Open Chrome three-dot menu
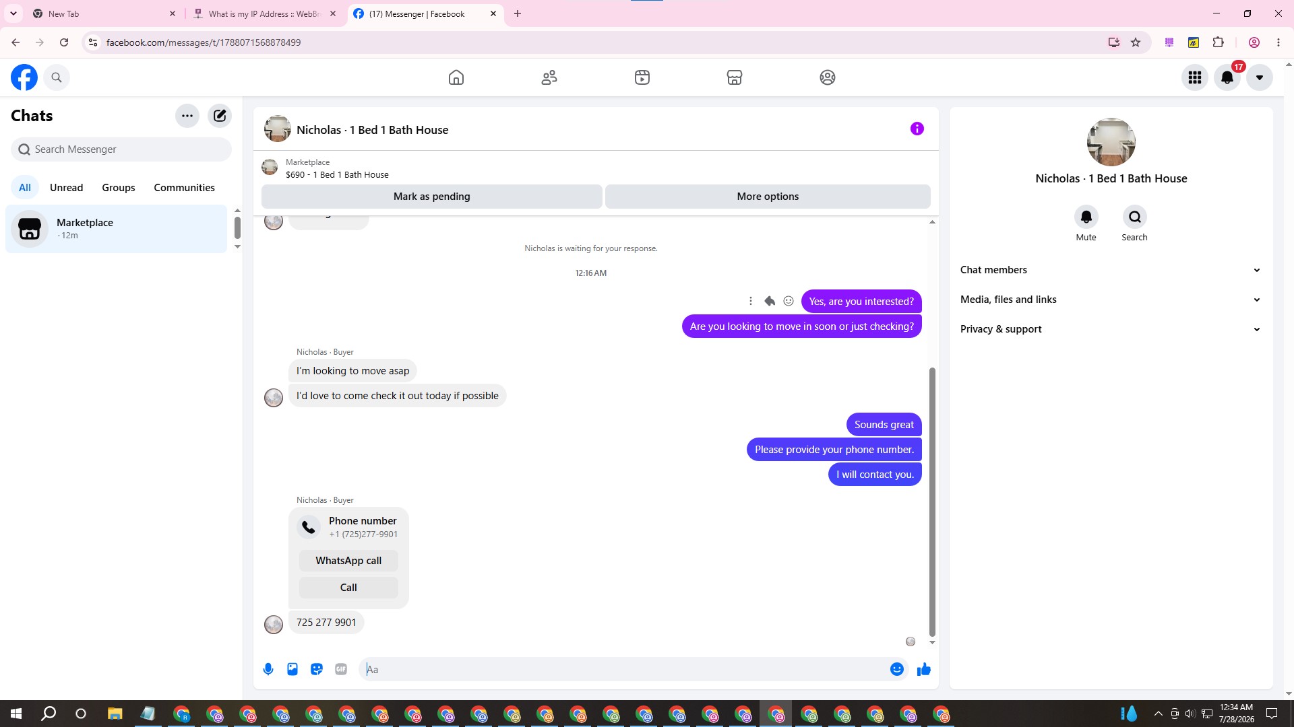The image size is (1294, 727). tap(1278, 42)
